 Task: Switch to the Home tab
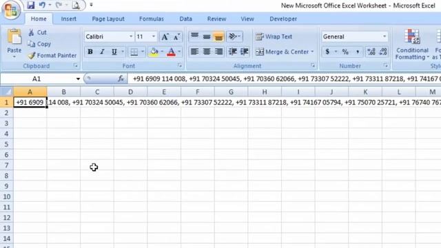(39, 19)
